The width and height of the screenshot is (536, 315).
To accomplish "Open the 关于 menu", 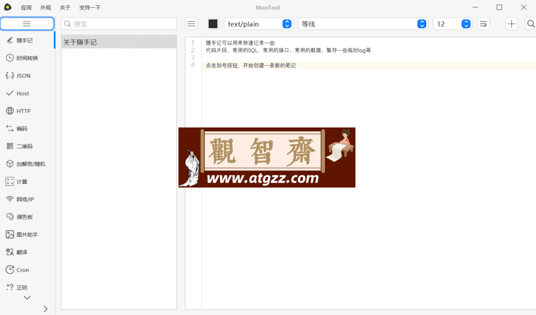I will [x=65, y=7].
